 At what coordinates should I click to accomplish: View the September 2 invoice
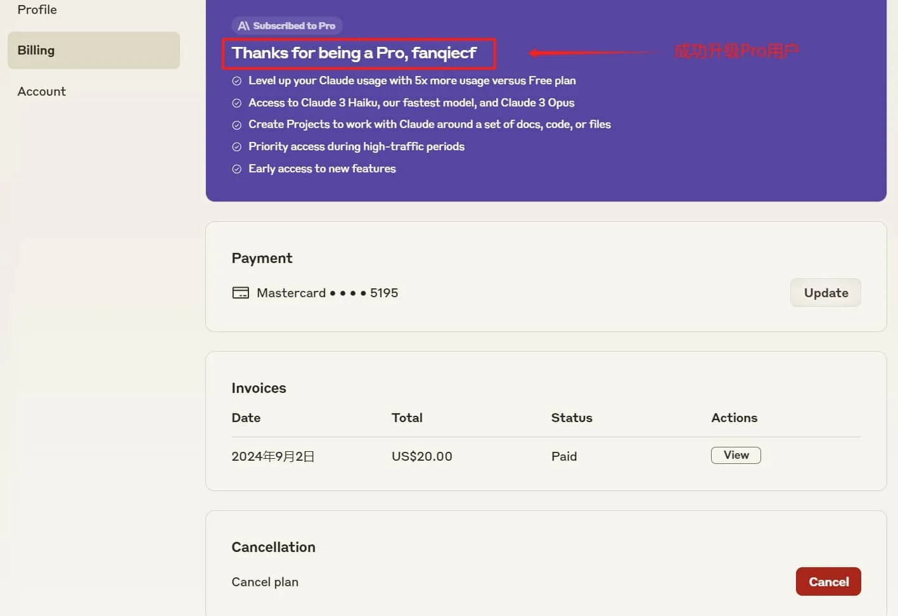(735, 455)
